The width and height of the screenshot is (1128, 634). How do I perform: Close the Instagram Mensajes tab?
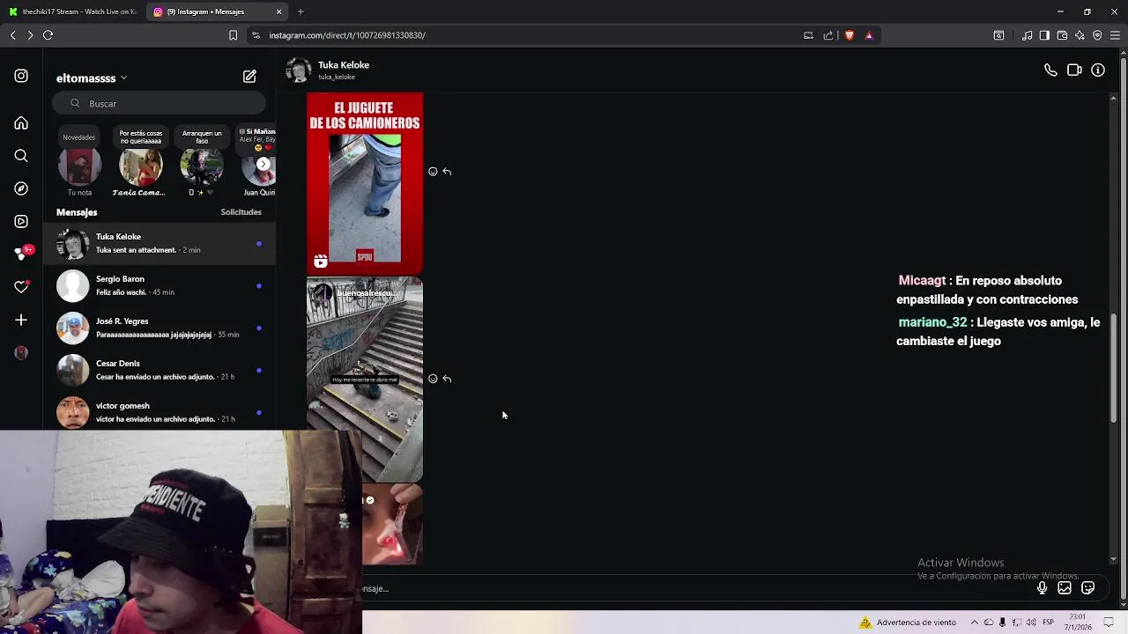pyautogui.click(x=279, y=11)
